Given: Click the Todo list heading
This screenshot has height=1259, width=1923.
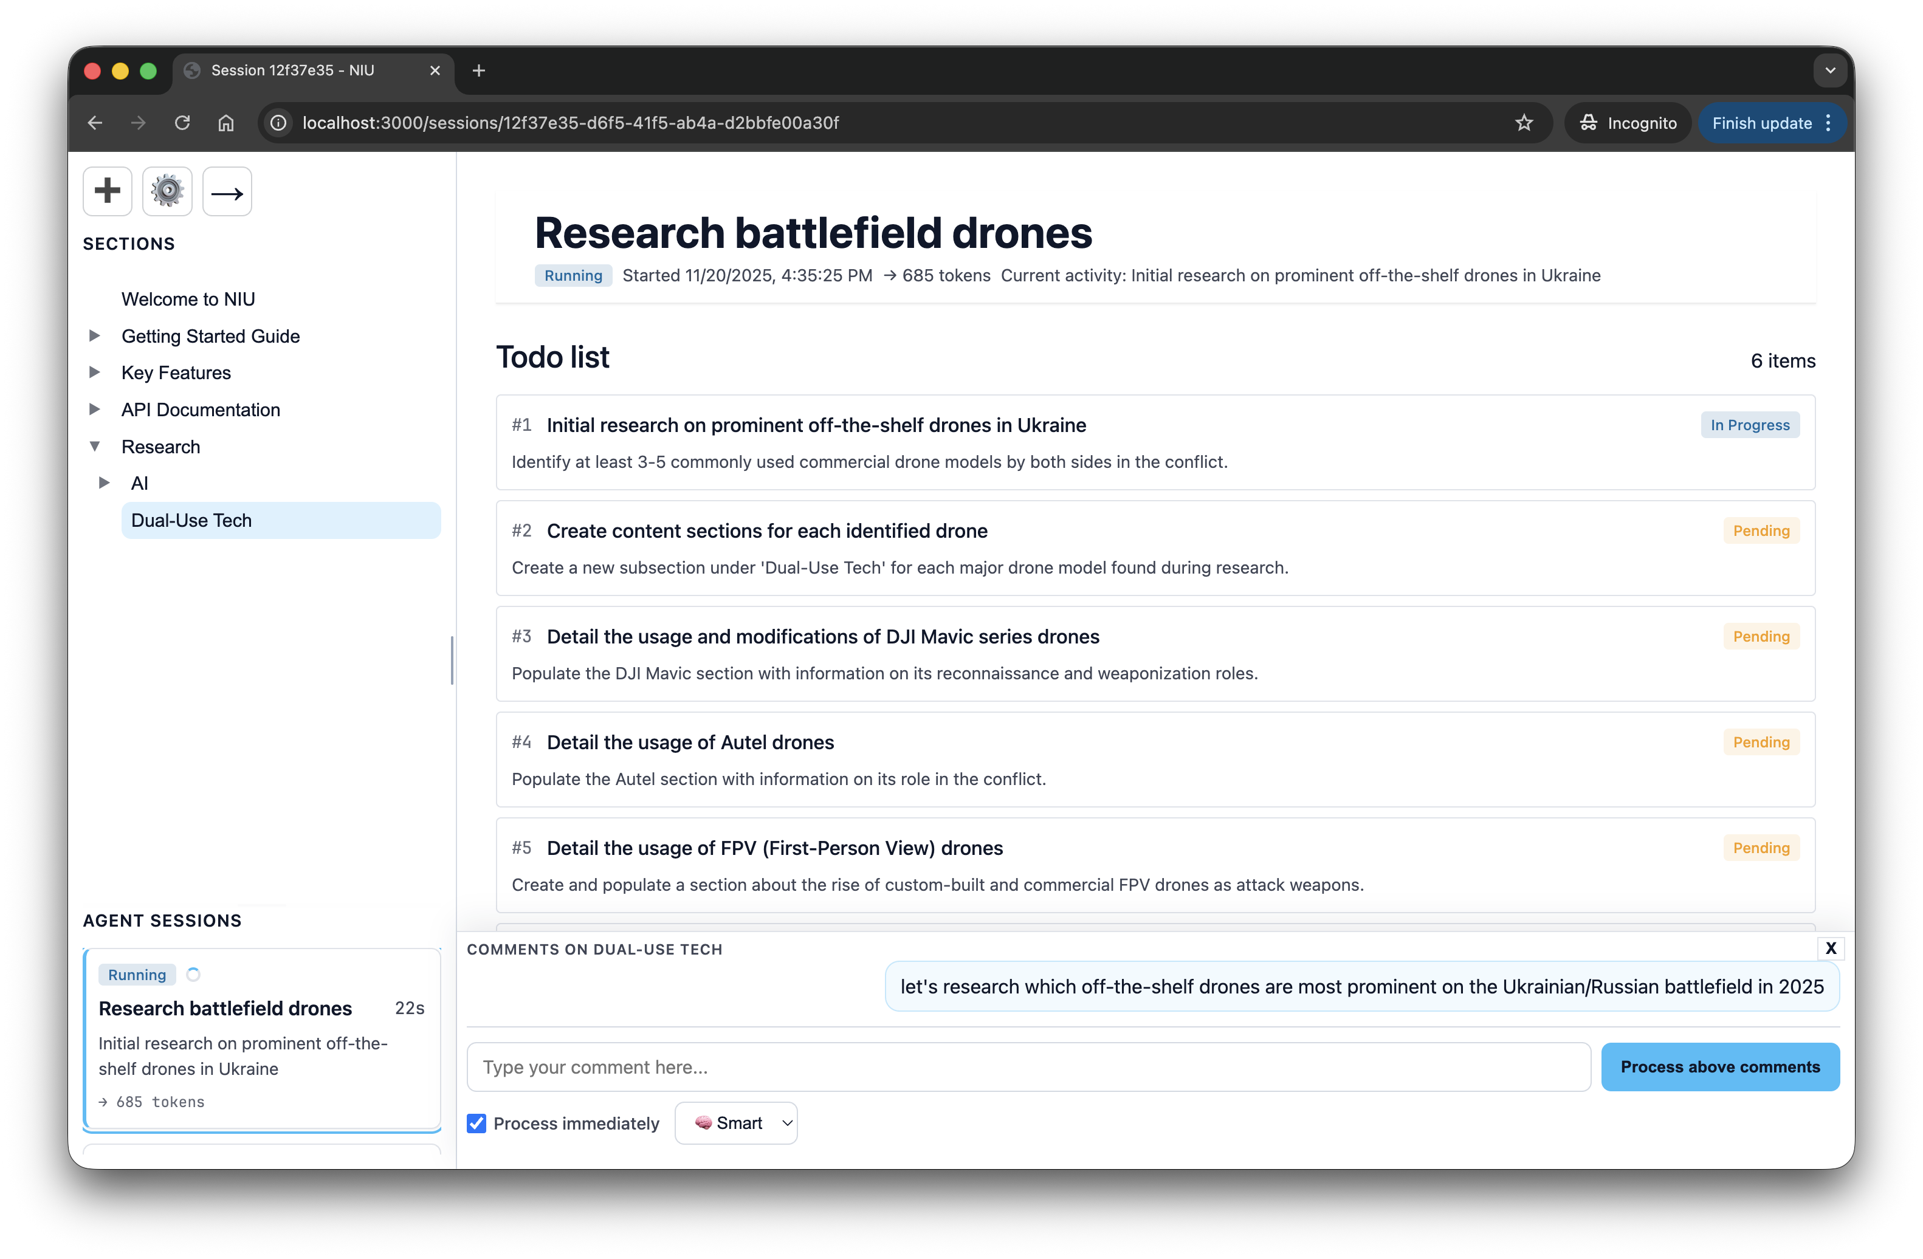Looking at the screenshot, I should (552, 357).
